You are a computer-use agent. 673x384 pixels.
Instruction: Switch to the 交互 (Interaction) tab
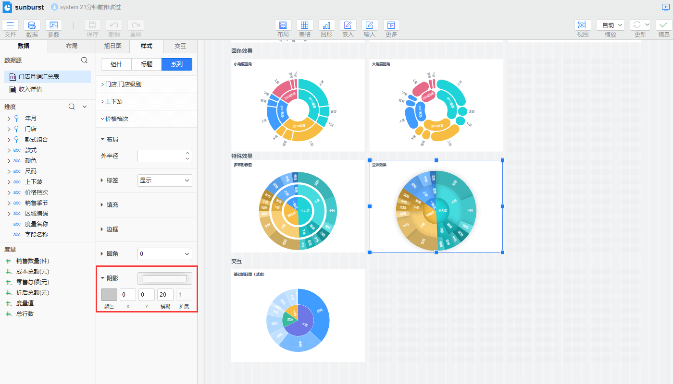click(x=180, y=46)
